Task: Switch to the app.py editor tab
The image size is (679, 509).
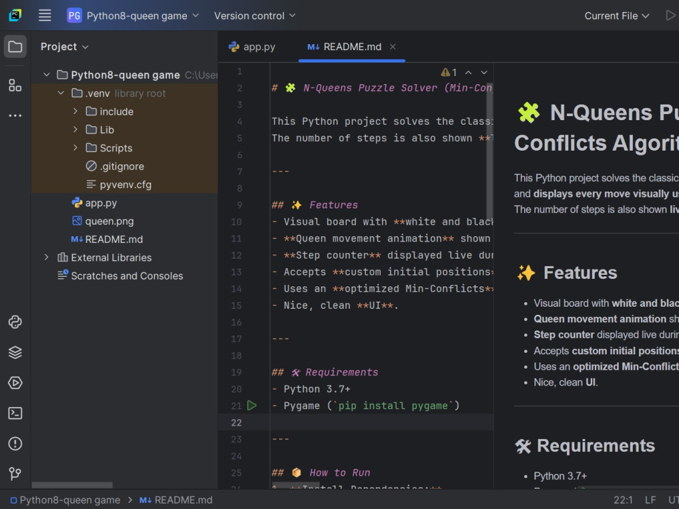Action: click(x=252, y=47)
